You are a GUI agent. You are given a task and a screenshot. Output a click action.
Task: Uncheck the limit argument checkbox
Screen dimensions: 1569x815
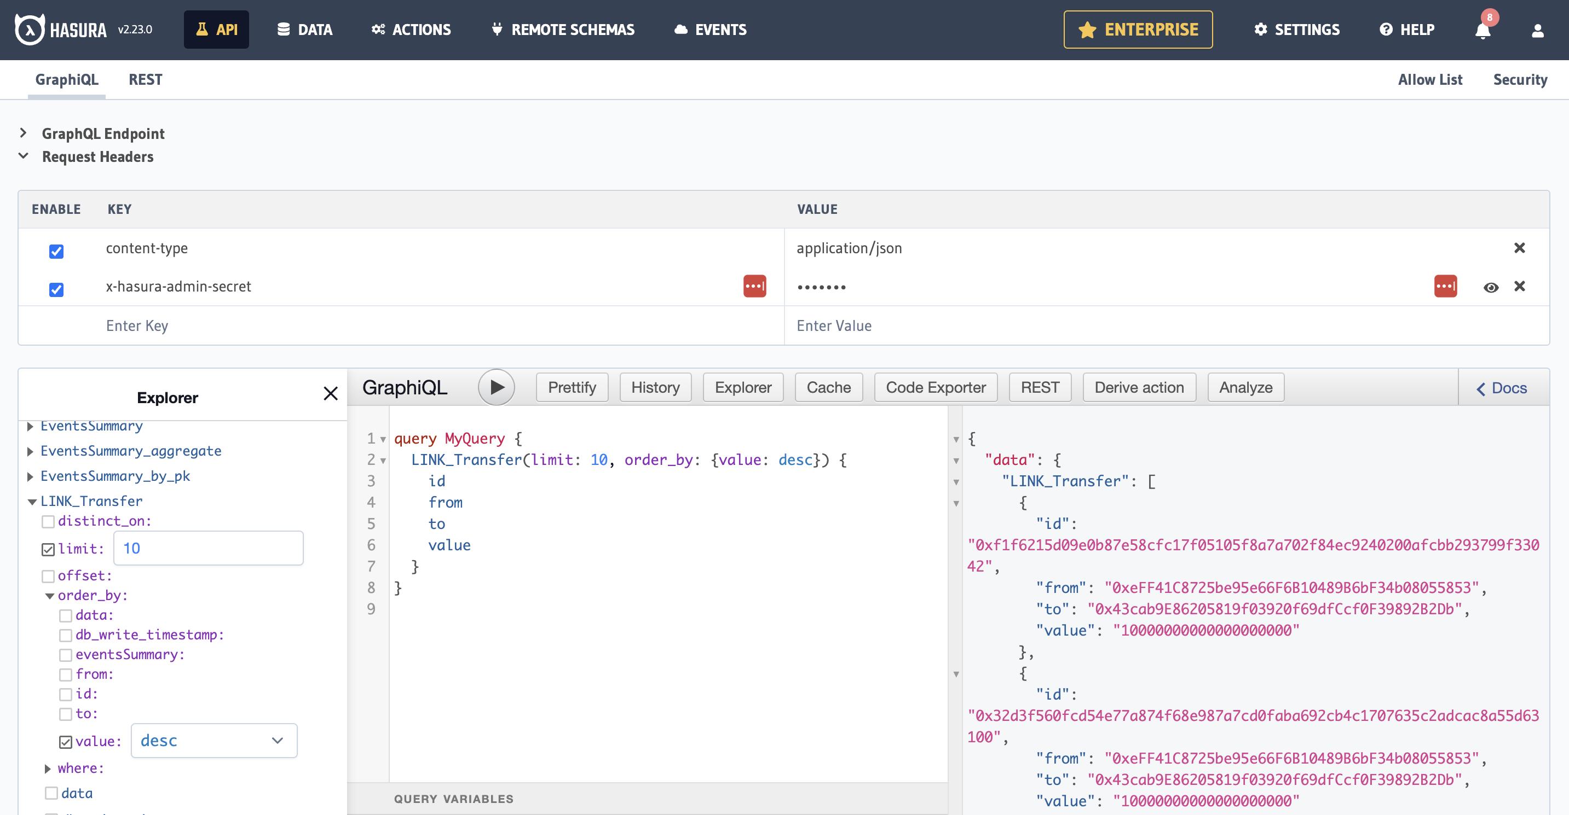click(x=48, y=550)
